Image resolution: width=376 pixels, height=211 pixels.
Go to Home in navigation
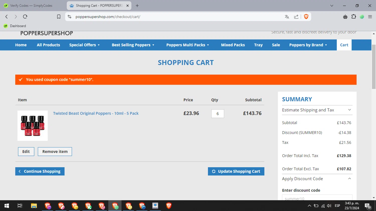(x=21, y=45)
